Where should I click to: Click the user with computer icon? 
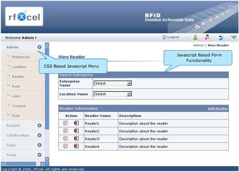pos(221,38)
